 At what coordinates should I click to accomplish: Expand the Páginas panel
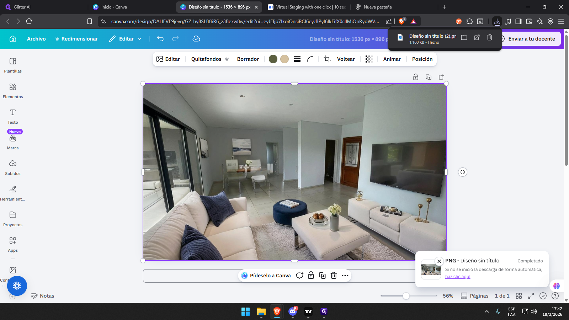(475, 296)
